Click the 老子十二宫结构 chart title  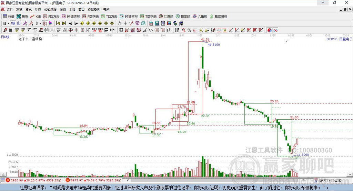(30, 39)
